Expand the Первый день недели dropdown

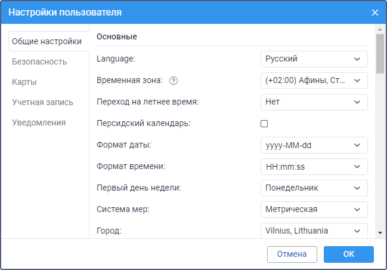[x=314, y=188]
